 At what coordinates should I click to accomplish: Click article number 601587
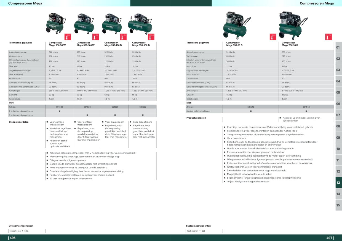[x=143, y=107]
